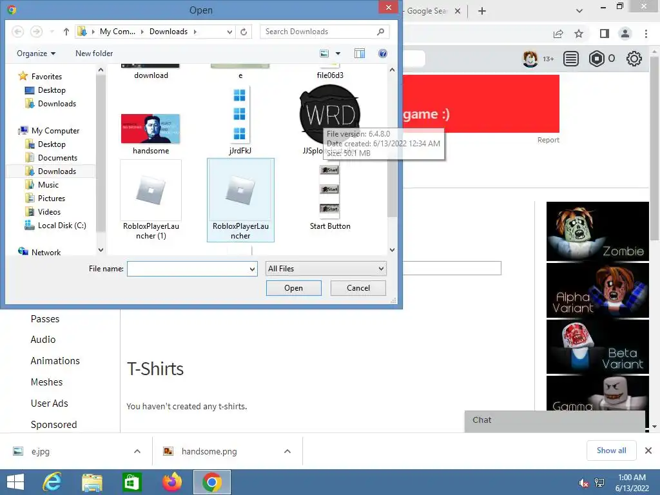Image resolution: width=660 pixels, height=495 pixels.
Task: Toggle Chrome side panel icon
Action: click(605, 34)
